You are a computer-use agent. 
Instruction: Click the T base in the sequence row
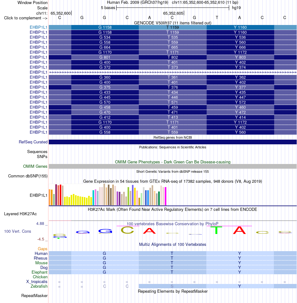click(217, 18)
